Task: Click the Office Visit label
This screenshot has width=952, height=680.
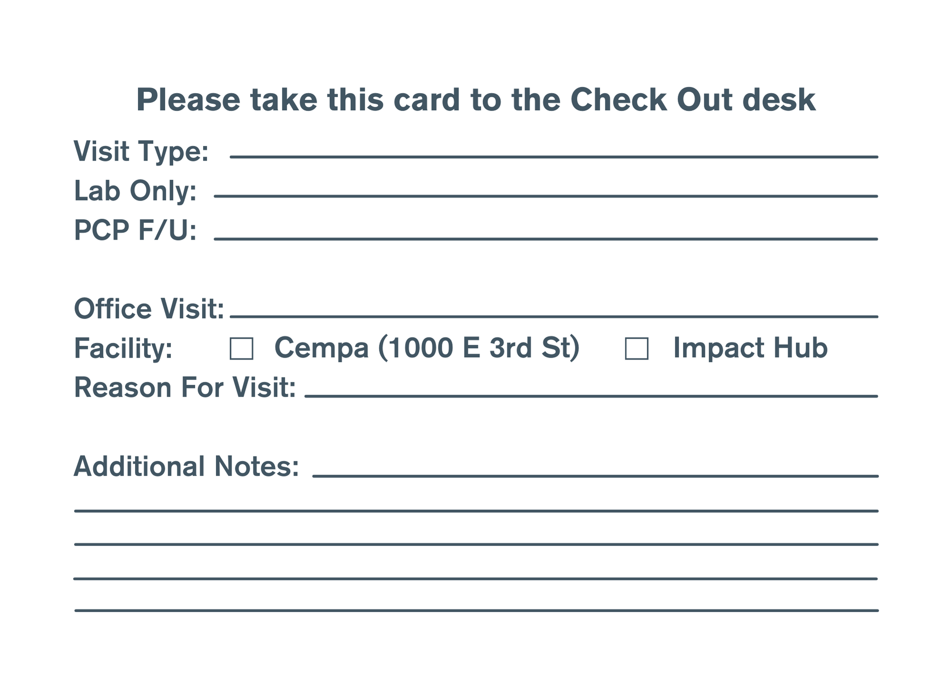Action: click(x=149, y=309)
